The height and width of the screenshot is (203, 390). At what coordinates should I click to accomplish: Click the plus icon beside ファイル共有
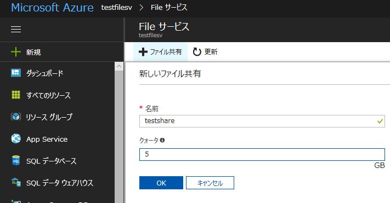[143, 51]
